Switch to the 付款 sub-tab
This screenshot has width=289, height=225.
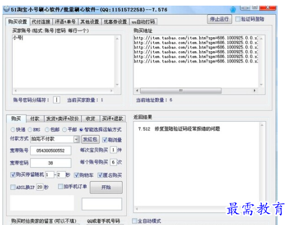pos(35,119)
